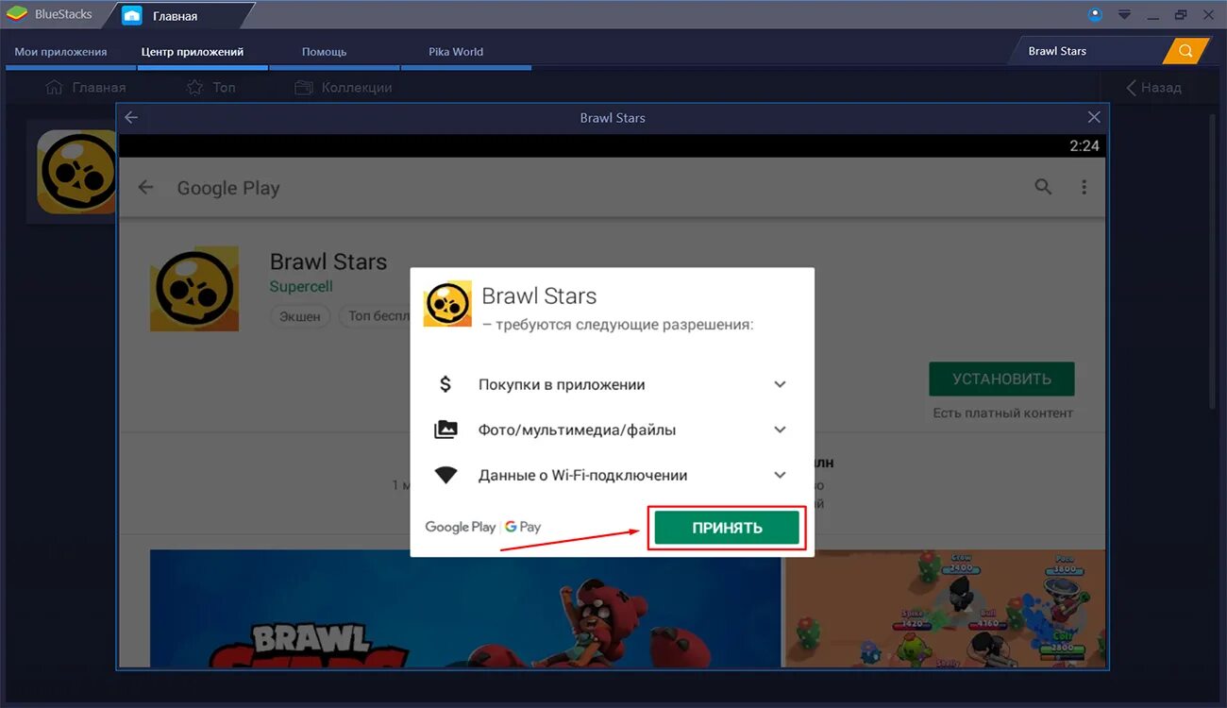
Task: Open the Google Play three-dot menu
Action: click(x=1084, y=187)
